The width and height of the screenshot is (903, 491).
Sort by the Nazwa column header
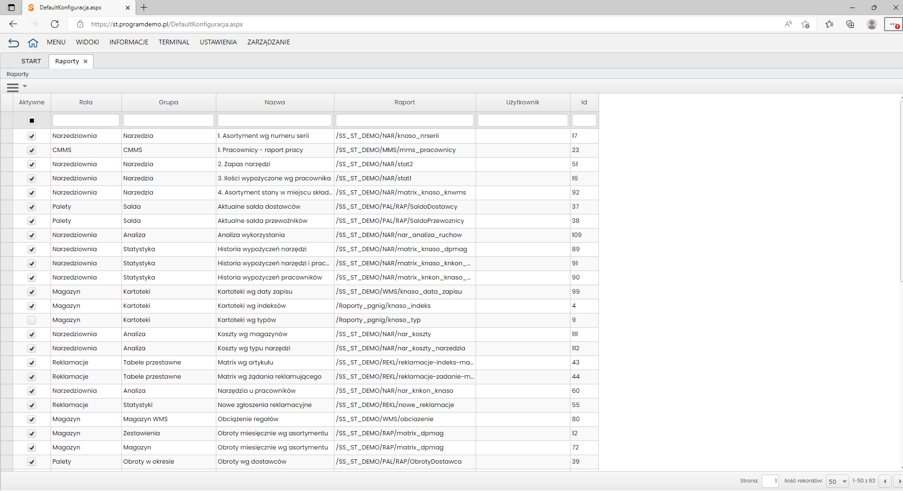275,102
